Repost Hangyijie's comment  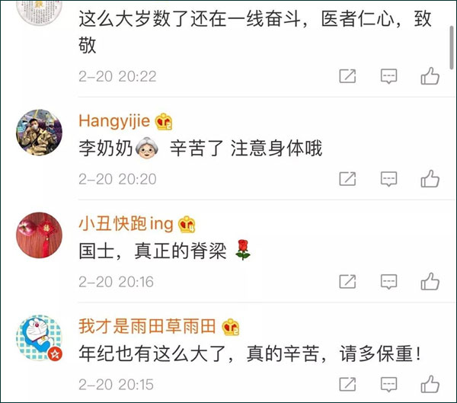(x=347, y=178)
